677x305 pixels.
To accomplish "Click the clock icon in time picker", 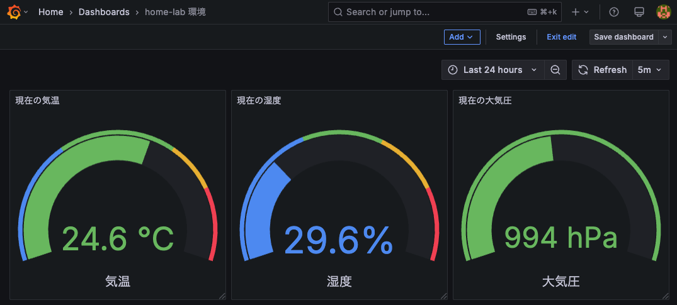I will (453, 70).
